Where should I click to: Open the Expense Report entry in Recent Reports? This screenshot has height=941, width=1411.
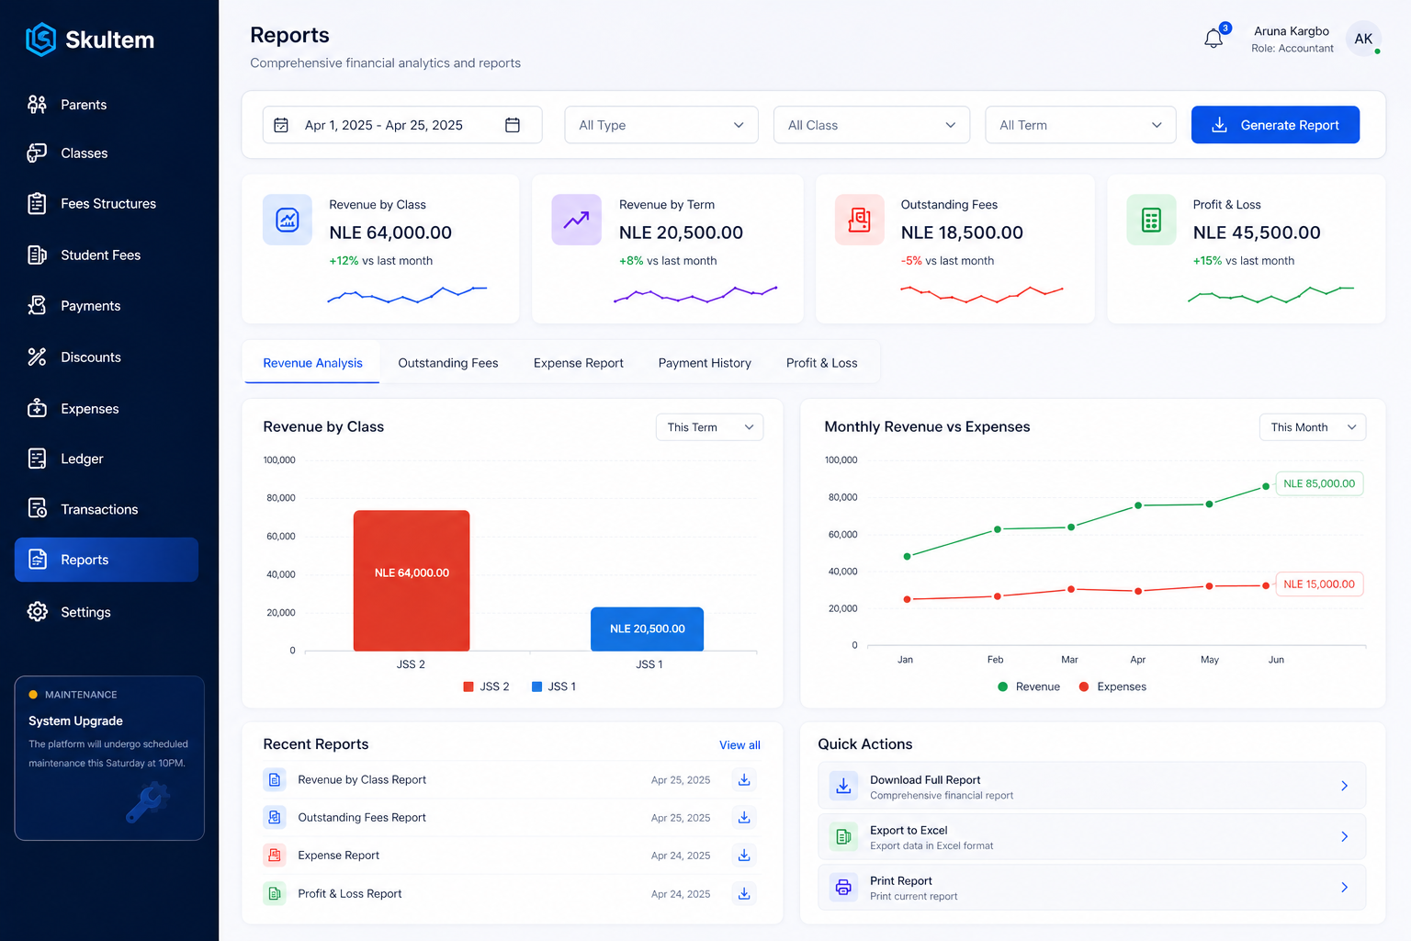click(x=338, y=856)
